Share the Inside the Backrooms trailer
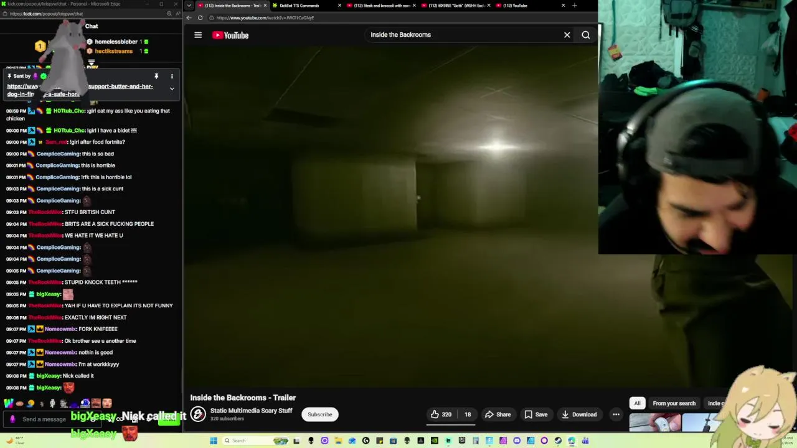This screenshot has width=797, height=448. click(498, 414)
